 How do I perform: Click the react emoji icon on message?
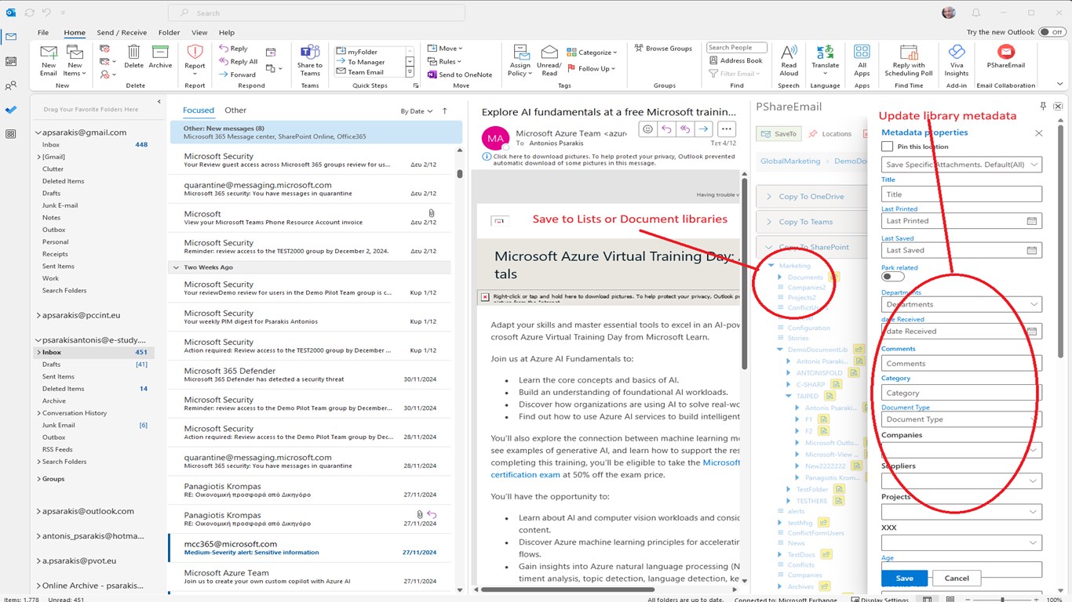pos(647,129)
